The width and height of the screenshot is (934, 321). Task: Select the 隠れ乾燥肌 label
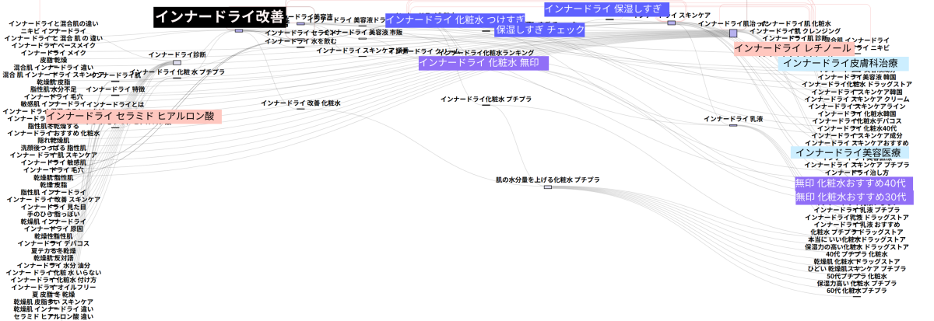pyautogui.click(x=54, y=141)
